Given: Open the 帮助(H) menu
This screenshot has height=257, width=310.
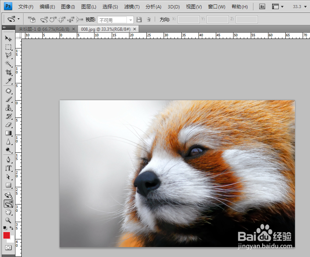Looking at the screenshot, I should point(240,7).
